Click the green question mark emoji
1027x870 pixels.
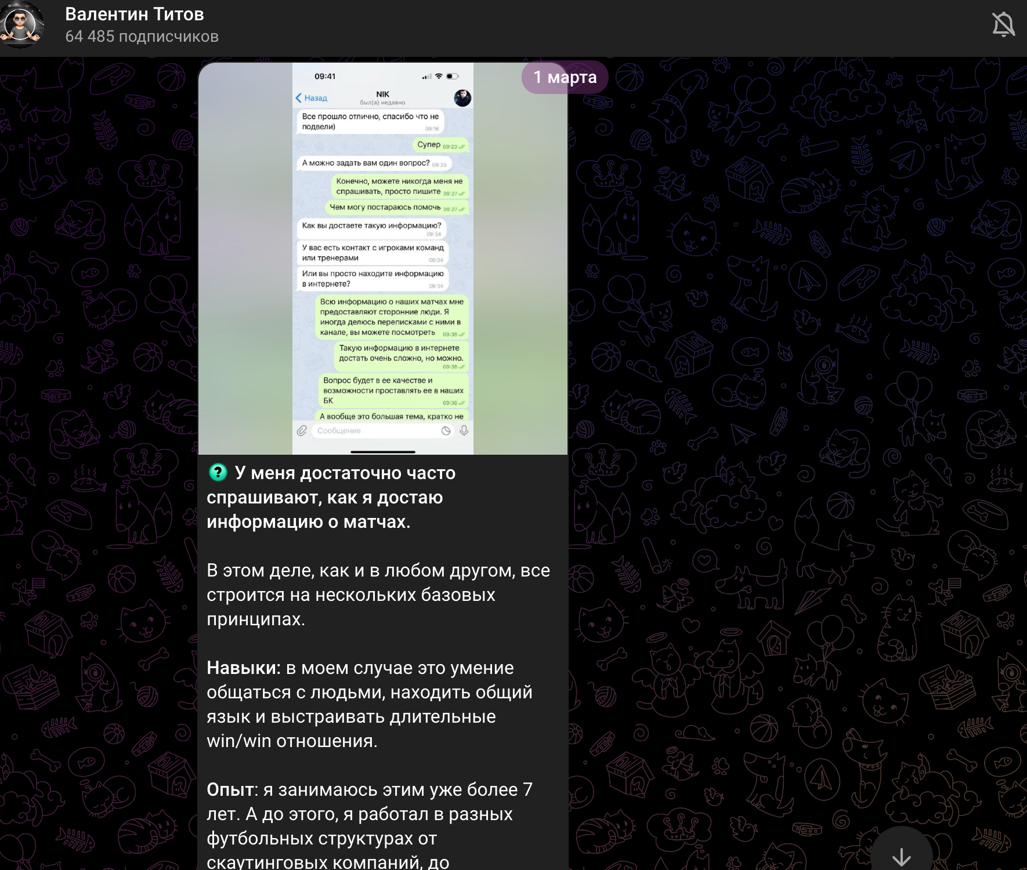[x=218, y=473]
